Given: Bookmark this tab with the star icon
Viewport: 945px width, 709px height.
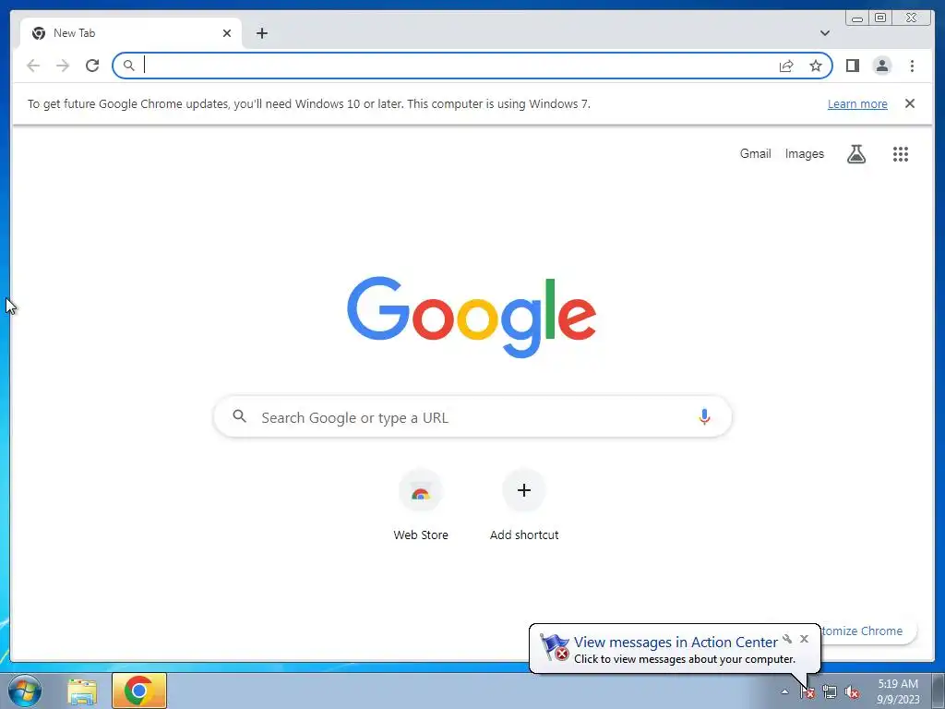Looking at the screenshot, I should 816,66.
